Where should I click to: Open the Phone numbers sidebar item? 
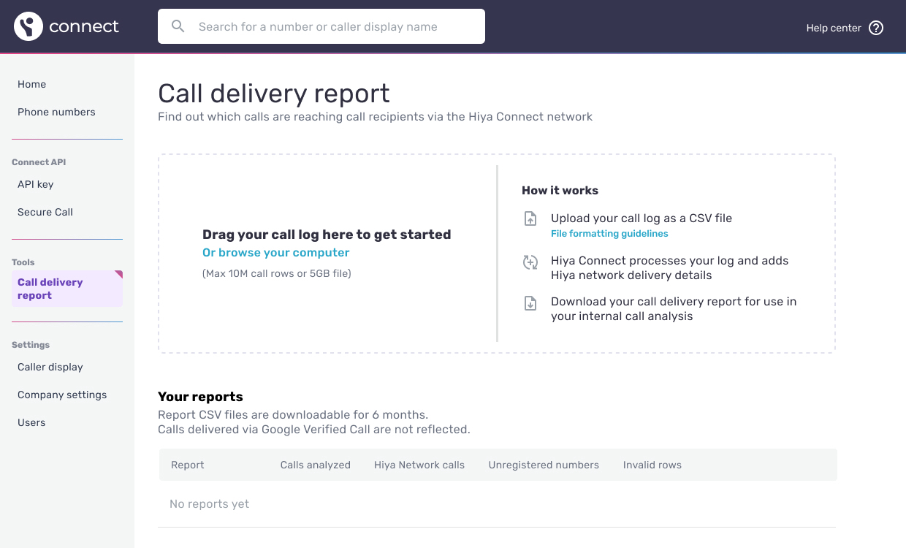click(x=56, y=112)
